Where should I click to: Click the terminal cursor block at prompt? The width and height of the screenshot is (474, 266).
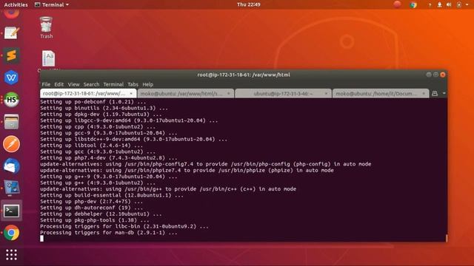41,238
